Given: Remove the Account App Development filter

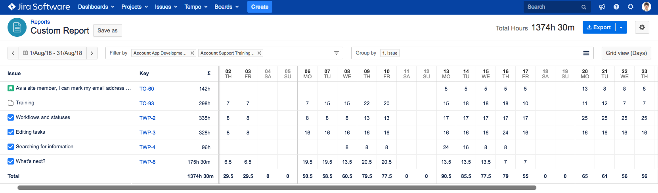Looking at the screenshot, I should (x=192, y=53).
